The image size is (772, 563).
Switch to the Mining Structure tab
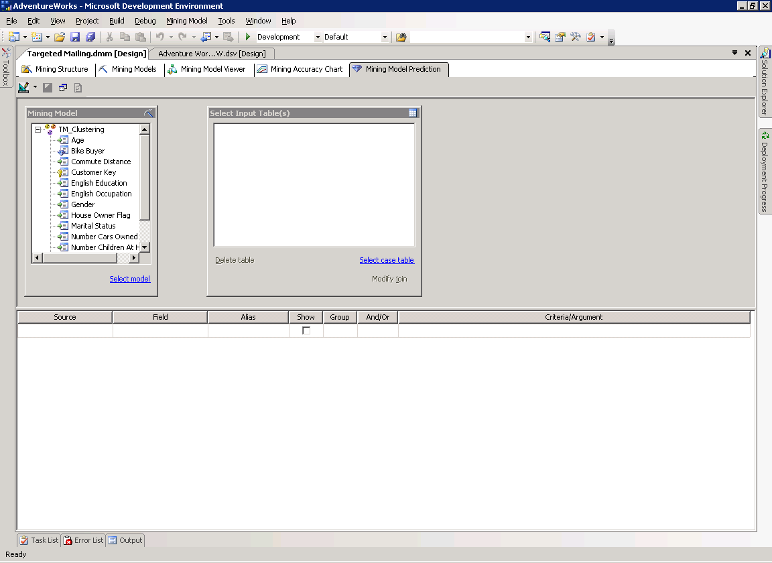[x=55, y=70]
